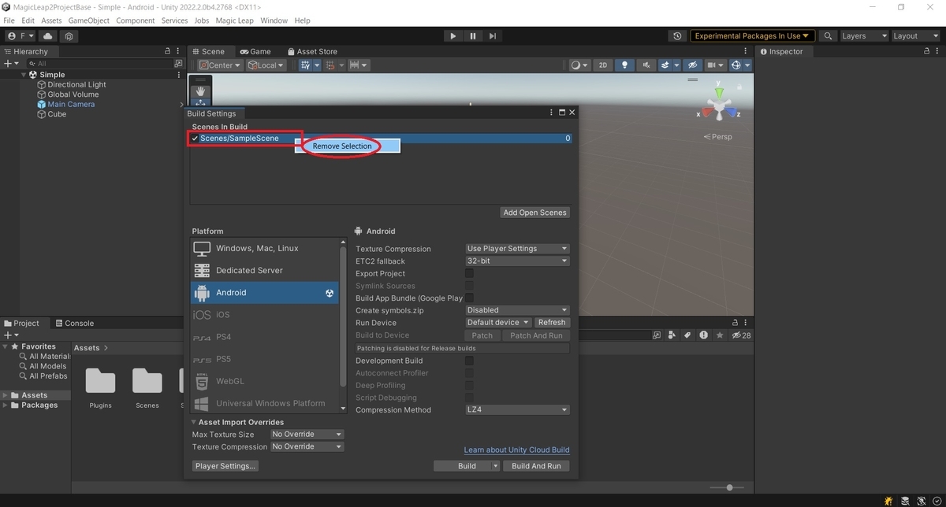Collapse the Asset Import Overrides section
946x507 pixels.
pos(195,422)
